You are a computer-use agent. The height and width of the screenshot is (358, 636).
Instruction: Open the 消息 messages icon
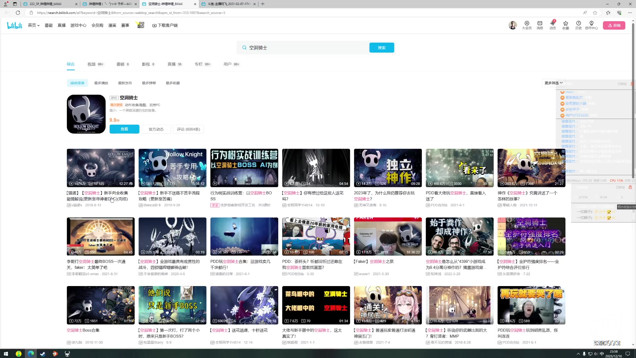(x=540, y=25)
